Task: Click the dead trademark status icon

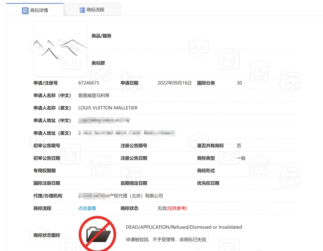Action: click(97, 234)
